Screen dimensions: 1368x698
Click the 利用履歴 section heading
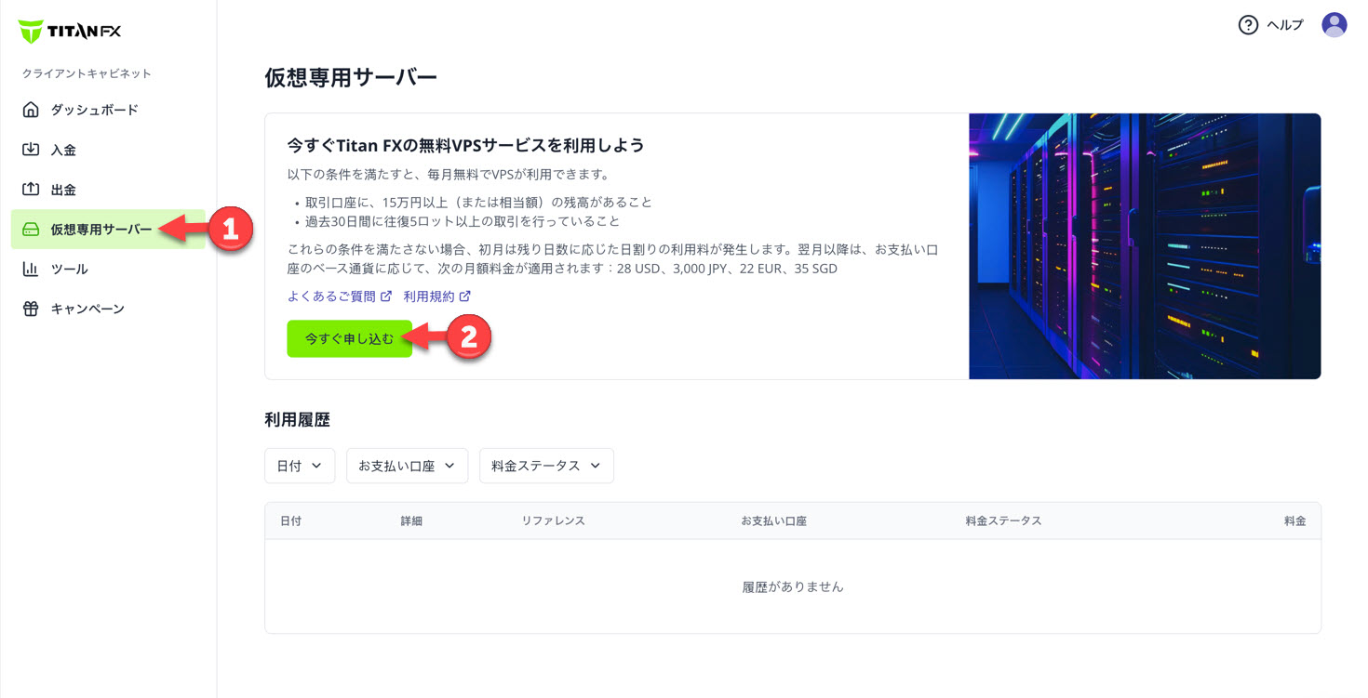click(297, 420)
